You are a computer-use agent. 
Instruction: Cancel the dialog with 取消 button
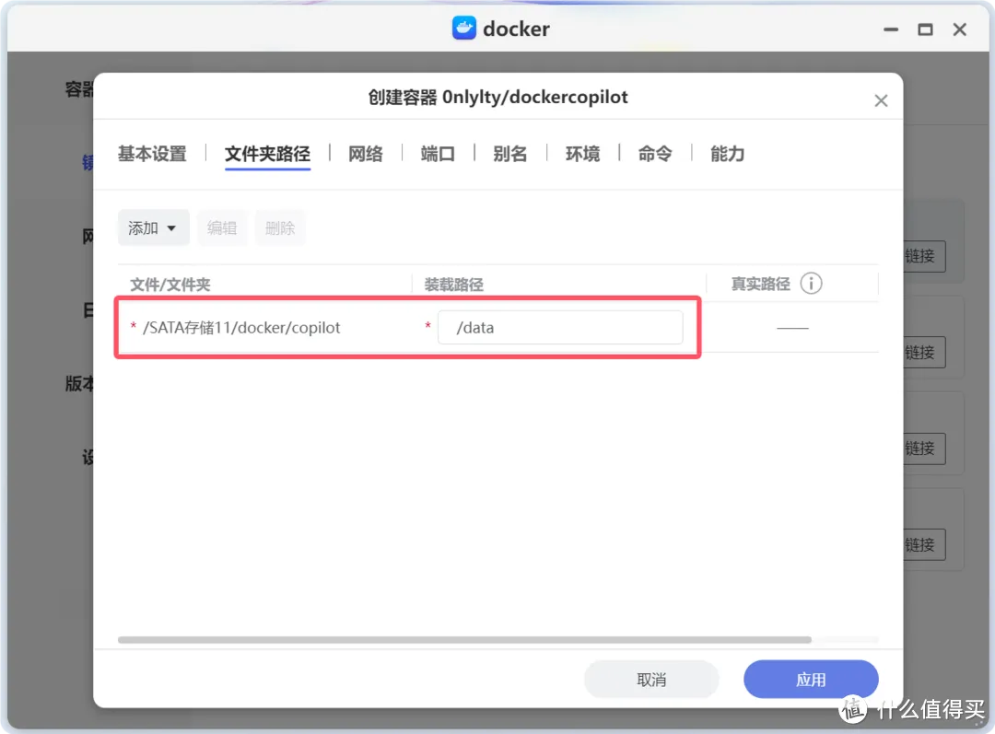click(x=651, y=679)
